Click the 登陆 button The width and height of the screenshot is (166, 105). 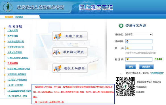tap(131, 67)
